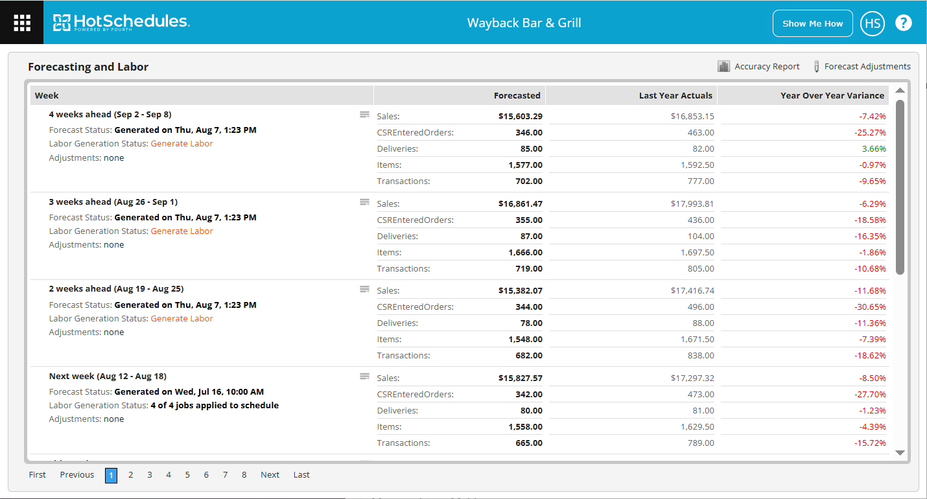Open the app grid menu icon
This screenshot has width=927, height=499.
coord(22,23)
